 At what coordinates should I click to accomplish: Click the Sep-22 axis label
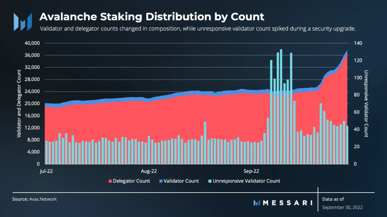tap(251, 171)
